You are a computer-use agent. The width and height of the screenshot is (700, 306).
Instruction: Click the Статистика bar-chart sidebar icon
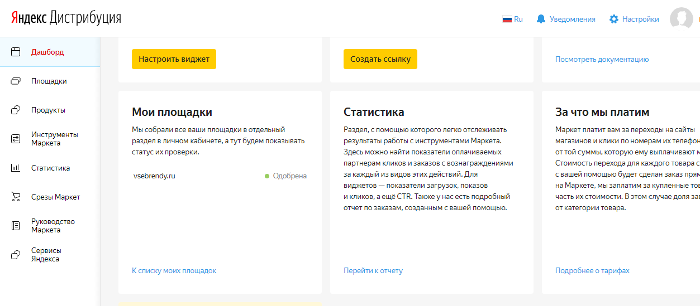16,168
